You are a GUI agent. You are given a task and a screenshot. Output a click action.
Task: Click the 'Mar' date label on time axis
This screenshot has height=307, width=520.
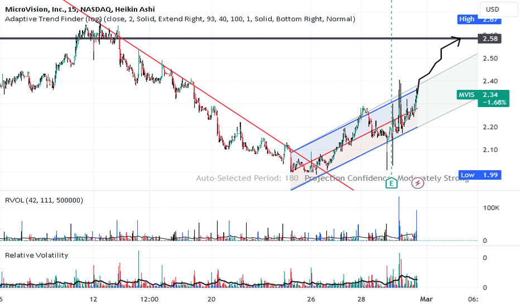pos(426,299)
